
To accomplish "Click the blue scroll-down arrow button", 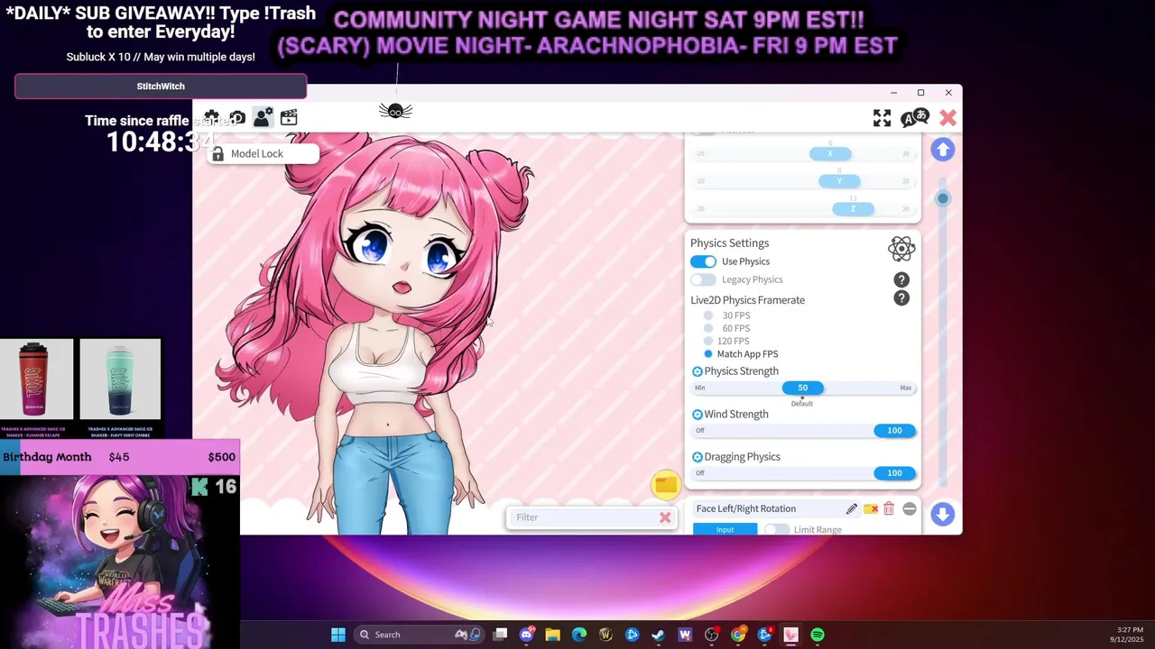I will [942, 514].
